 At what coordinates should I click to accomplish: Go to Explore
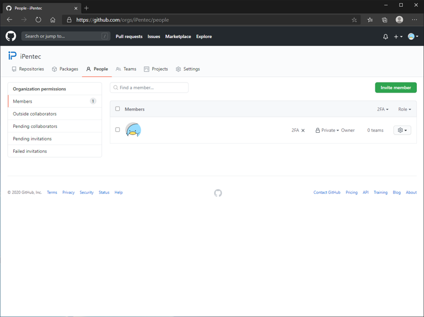[204, 36]
